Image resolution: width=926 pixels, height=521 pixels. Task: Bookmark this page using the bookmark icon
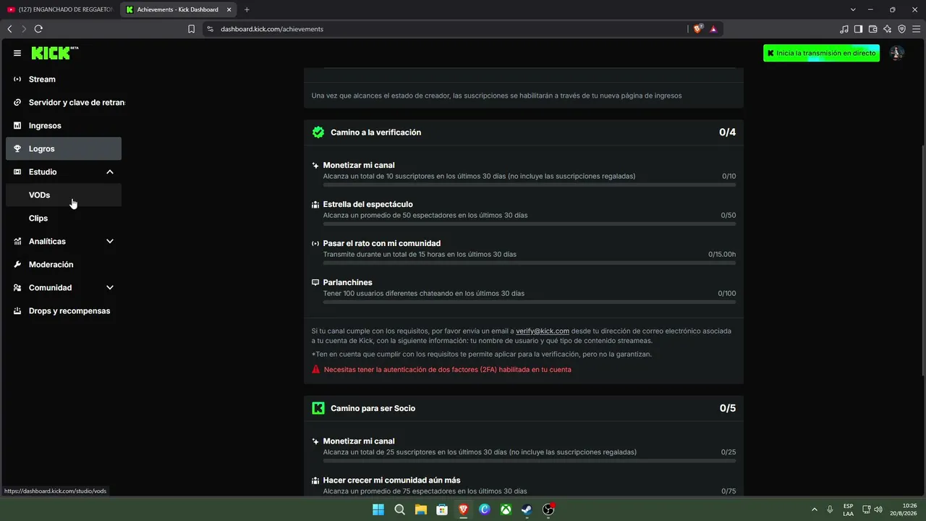(191, 29)
